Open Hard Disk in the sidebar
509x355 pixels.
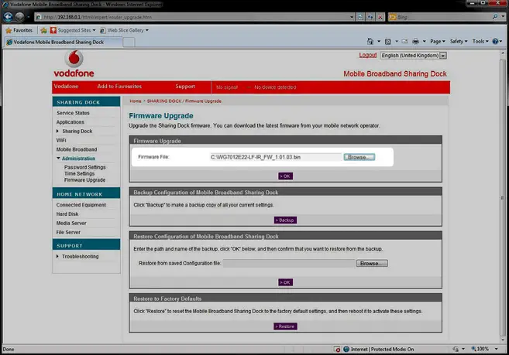(67, 214)
